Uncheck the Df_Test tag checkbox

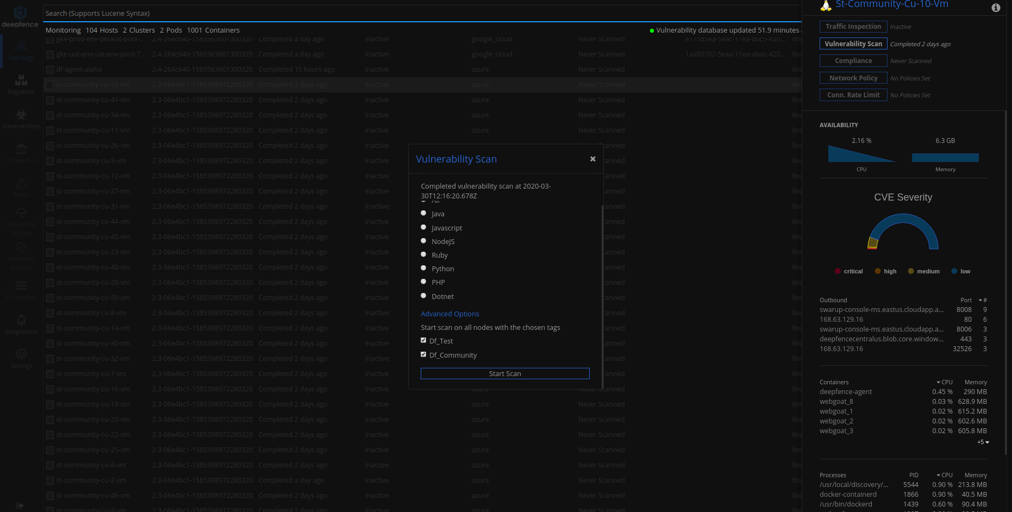tap(423, 340)
